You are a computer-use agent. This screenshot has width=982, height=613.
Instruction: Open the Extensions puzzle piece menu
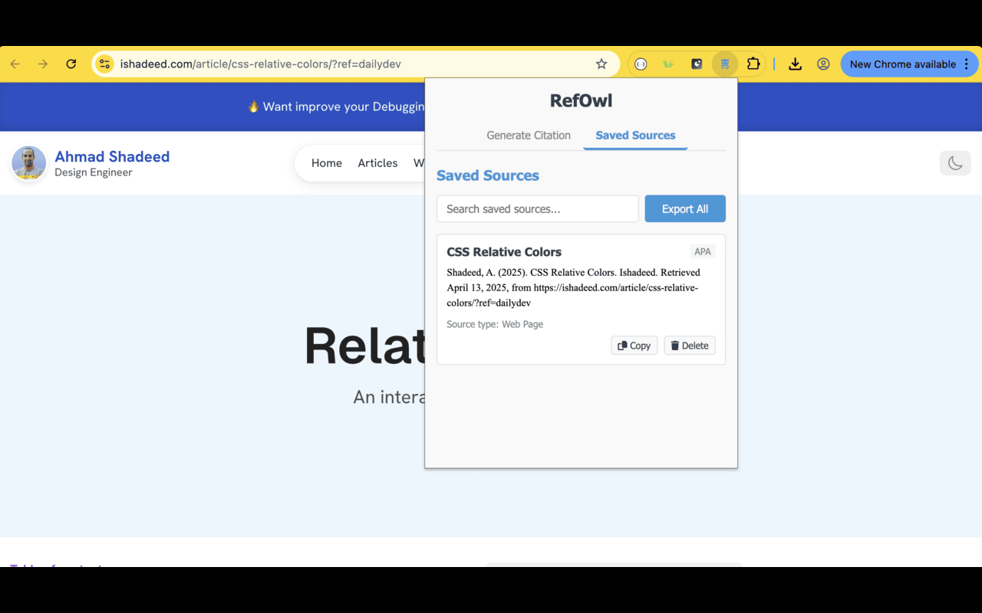pos(753,64)
